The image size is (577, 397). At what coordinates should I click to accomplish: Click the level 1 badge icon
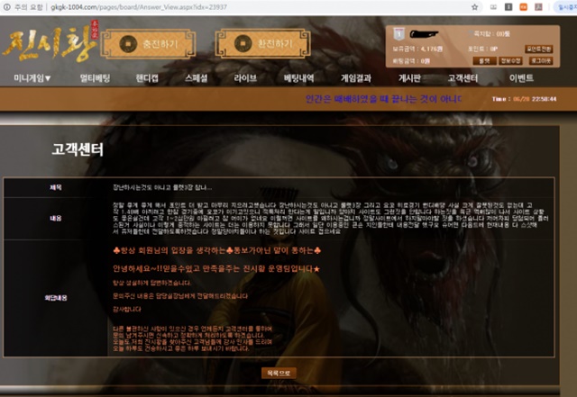pyautogui.click(x=398, y=34)
